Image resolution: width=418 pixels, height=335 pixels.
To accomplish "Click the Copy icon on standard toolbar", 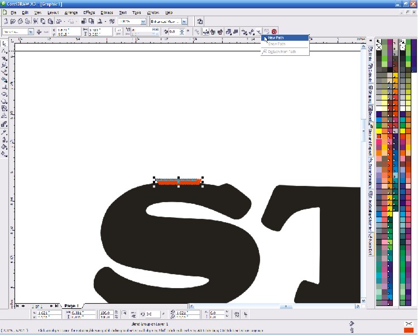I will (x=42, y=21).
